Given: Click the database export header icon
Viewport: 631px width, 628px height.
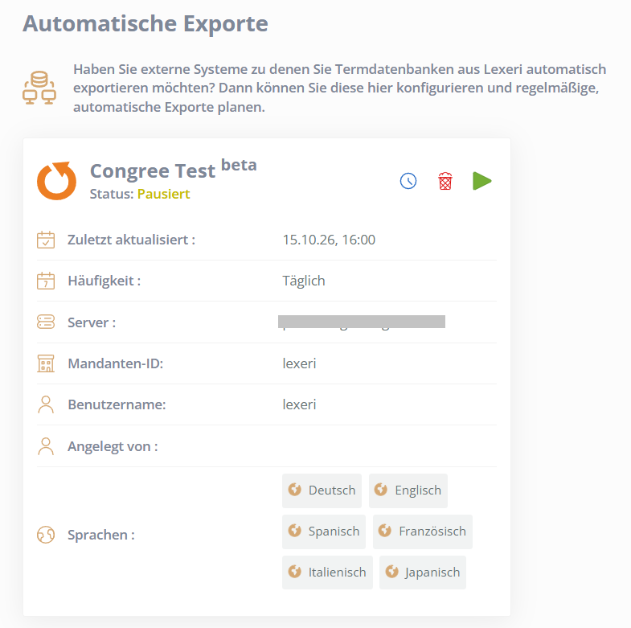Looking at the screenshot, I should [39, 88].
